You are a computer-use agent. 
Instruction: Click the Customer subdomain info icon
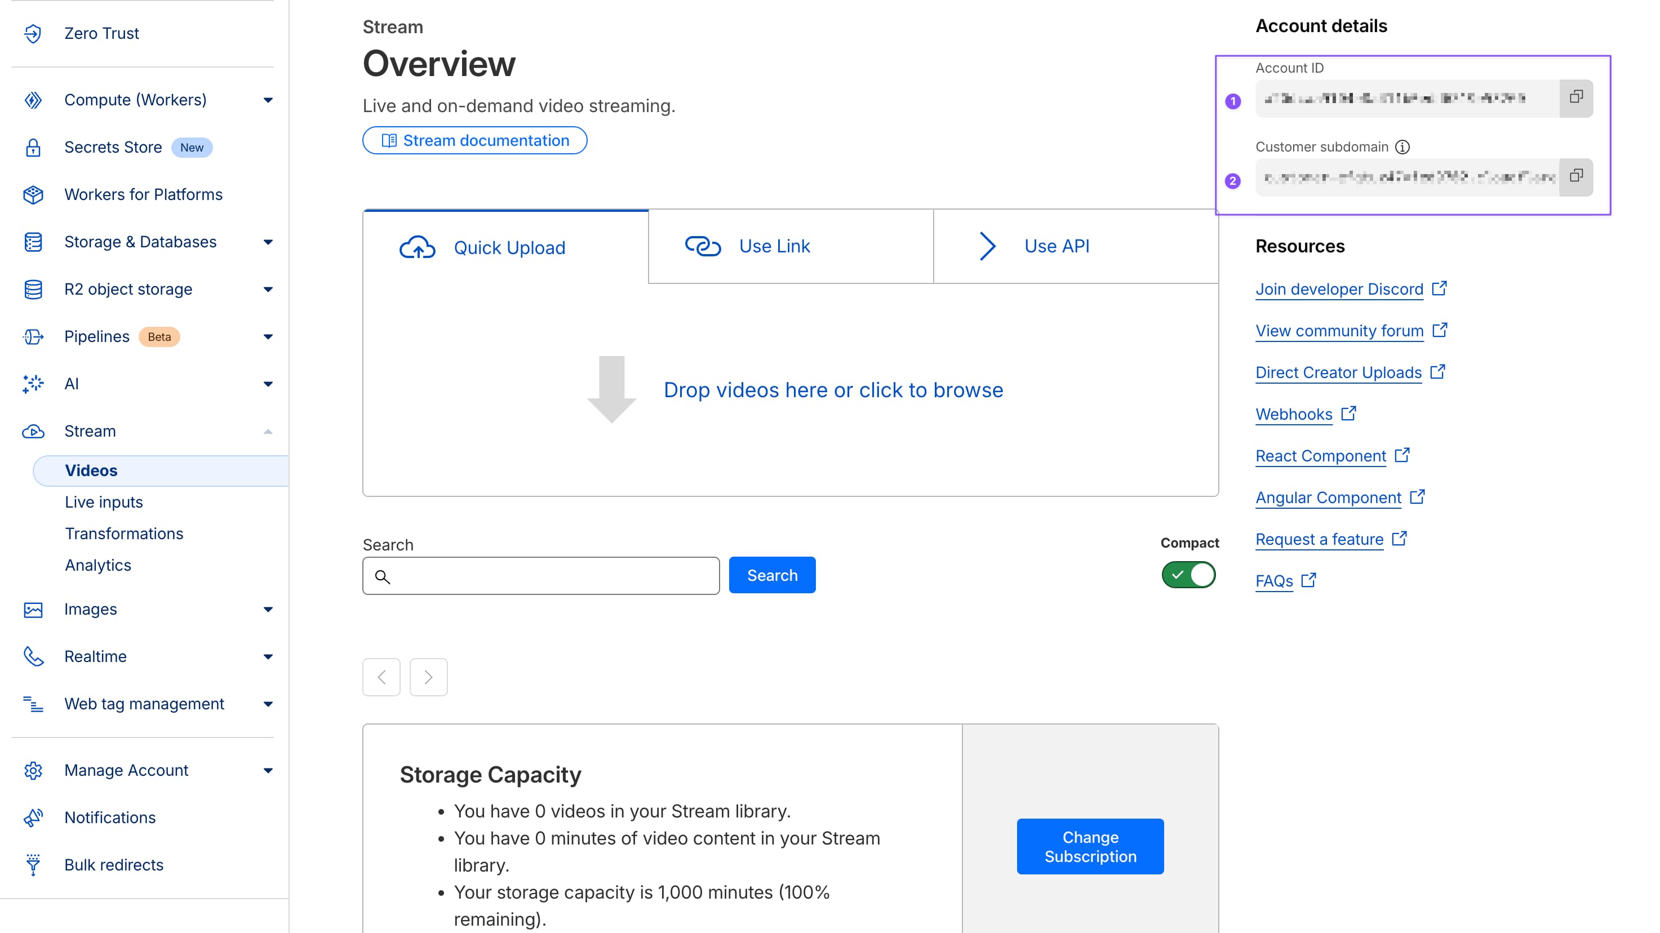click(x=1404, y=146)
